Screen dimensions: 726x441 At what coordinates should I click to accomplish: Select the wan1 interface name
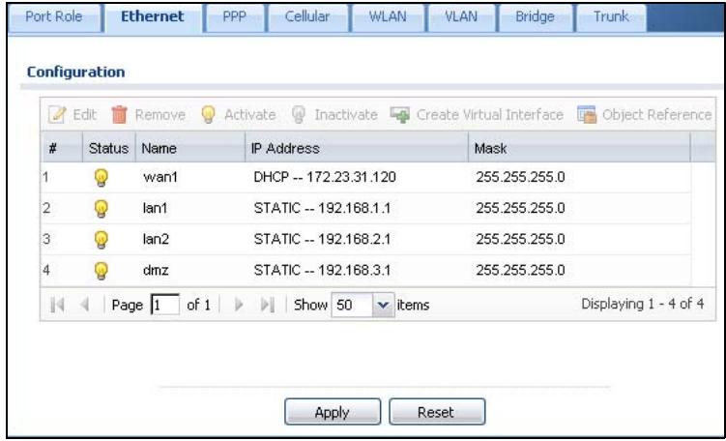(x=160, y=177)
